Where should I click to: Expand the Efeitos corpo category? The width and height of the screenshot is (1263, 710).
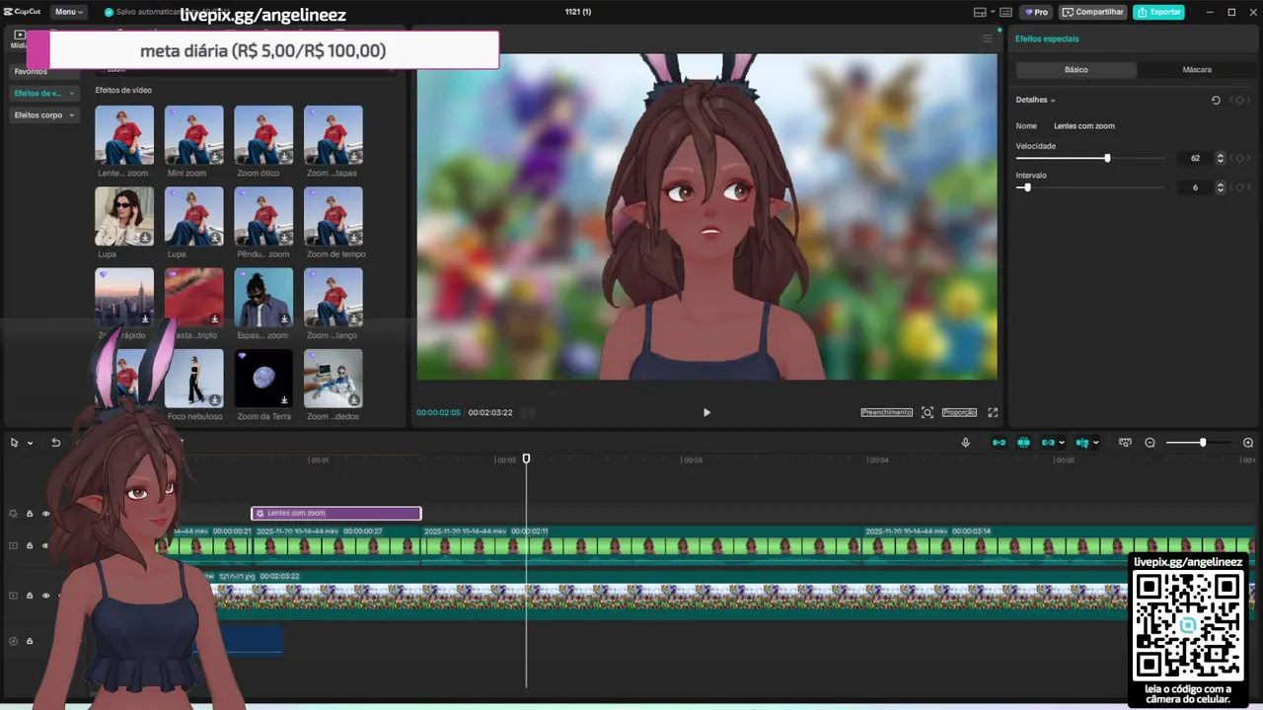tap(44, 115)
